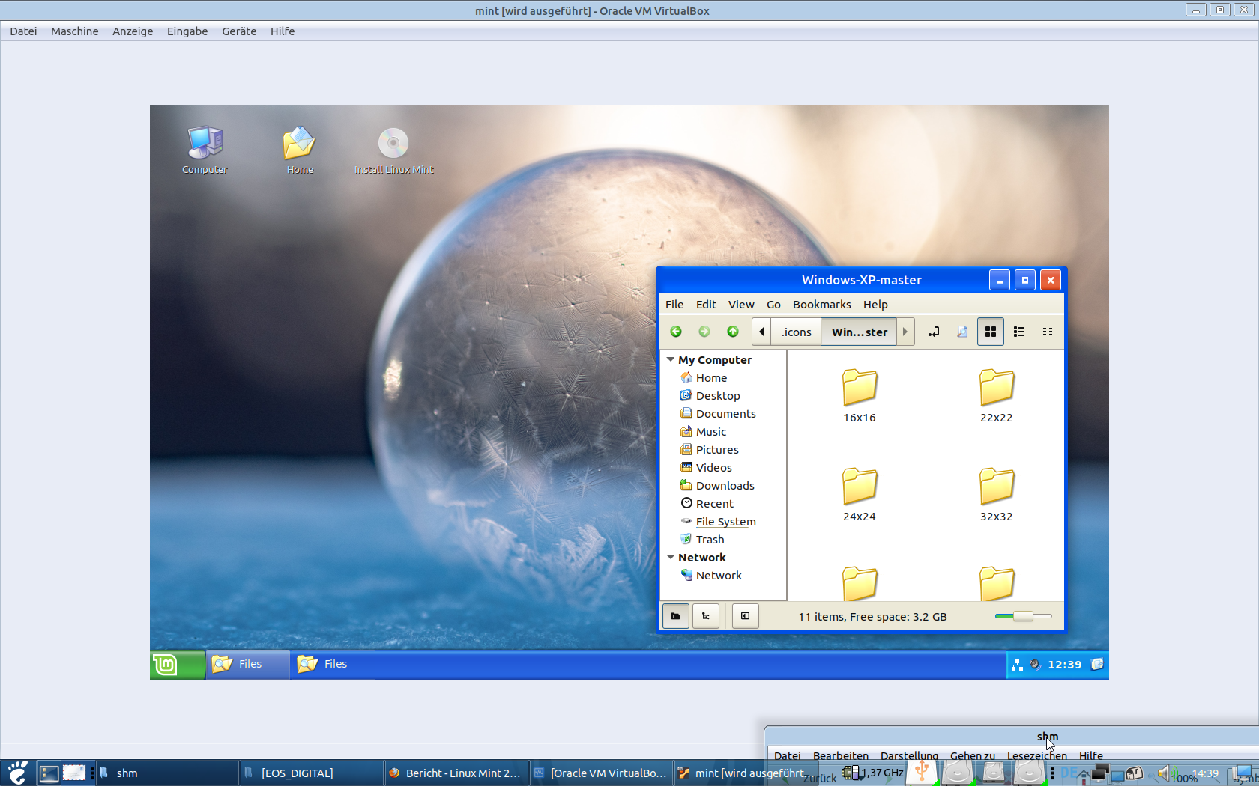Open the Geräte menu in VirtualBox
The image size is (1259, 786).
(239, 31)
